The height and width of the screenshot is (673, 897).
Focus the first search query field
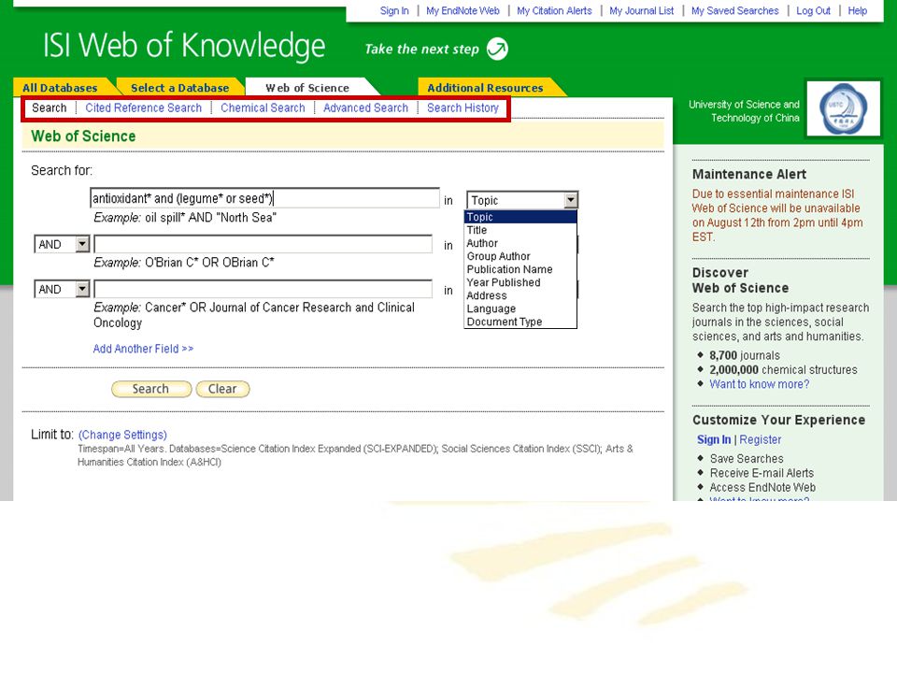tap(264, 198)
